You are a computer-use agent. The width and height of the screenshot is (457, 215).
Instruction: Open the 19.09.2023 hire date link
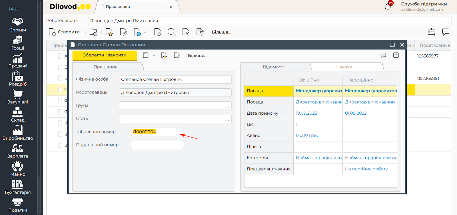[306, 113]
